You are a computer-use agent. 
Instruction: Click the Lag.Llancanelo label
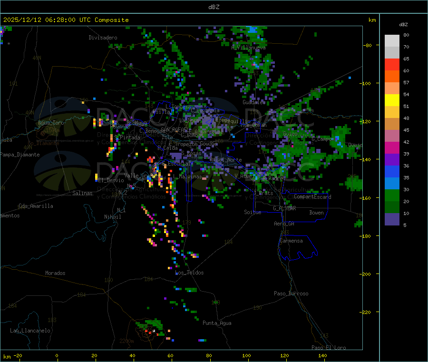click(x=30, y=331)
